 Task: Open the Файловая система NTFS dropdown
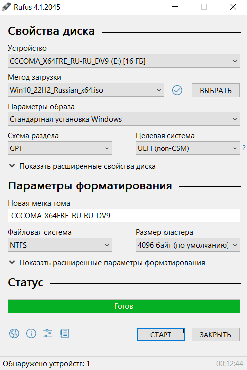click(60, 245)
